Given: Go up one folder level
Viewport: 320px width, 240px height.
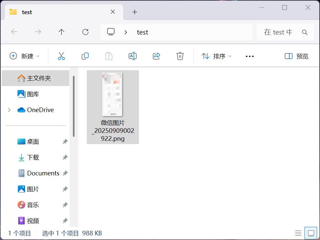Looking at the screenshot, I should click(x=61, y=32).
